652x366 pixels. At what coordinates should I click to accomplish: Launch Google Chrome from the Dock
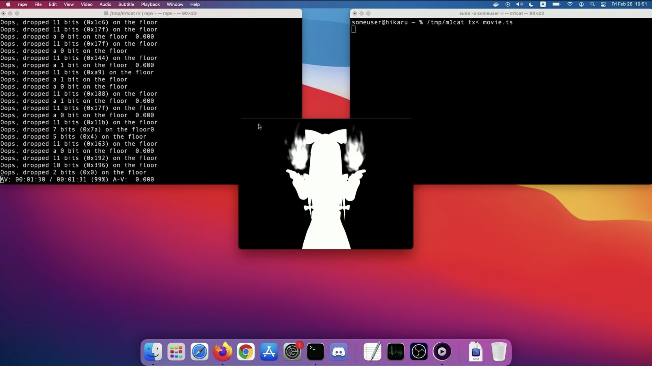click(x=246, y=352)
